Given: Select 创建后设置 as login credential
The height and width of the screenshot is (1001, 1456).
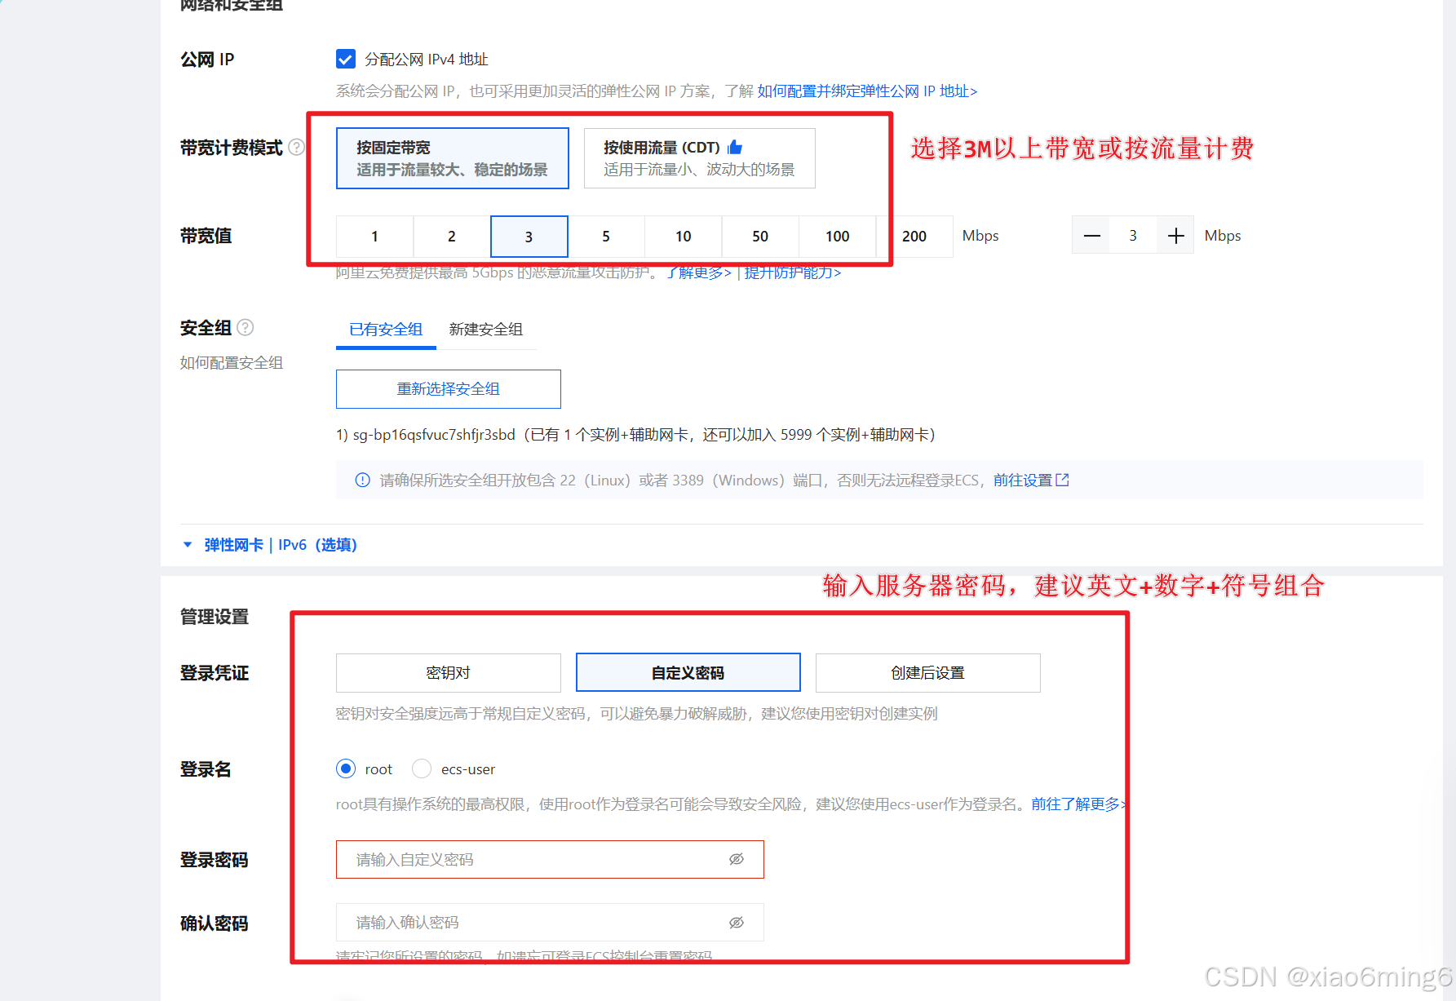Looking at the screenshot, I should pyautogui.click(x=928, y=673).
